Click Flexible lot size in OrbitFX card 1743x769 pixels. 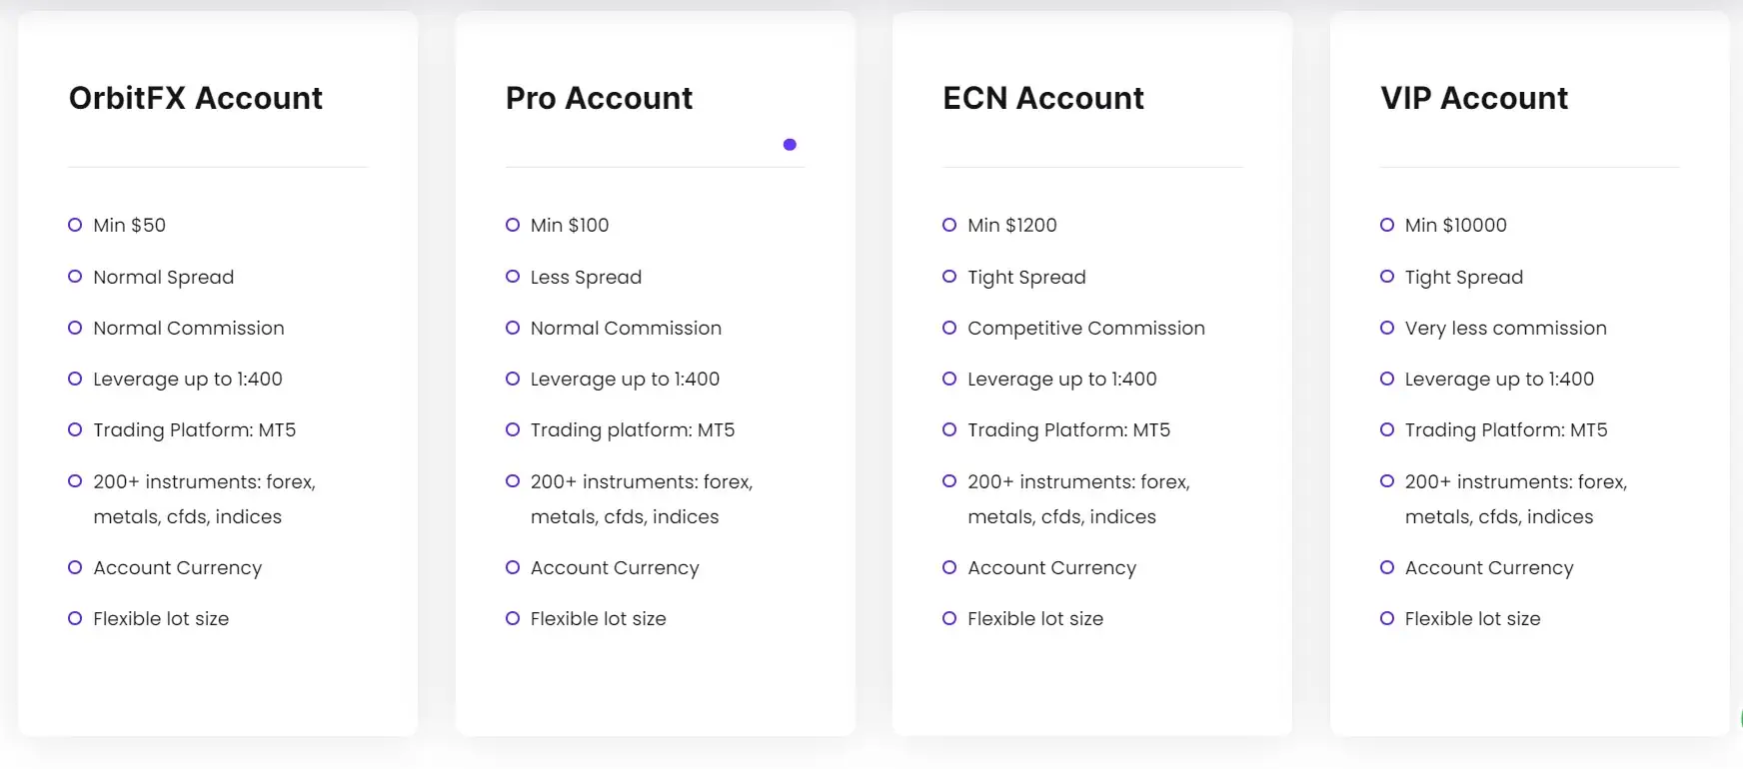tap(161, 619)
